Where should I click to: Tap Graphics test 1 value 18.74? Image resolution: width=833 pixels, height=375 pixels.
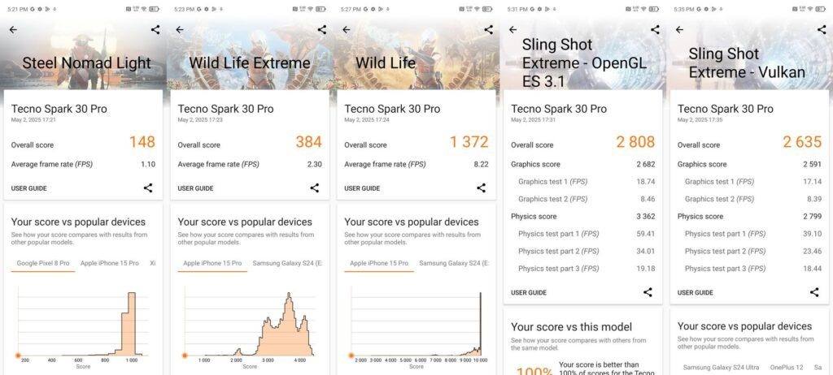(646, 181)
